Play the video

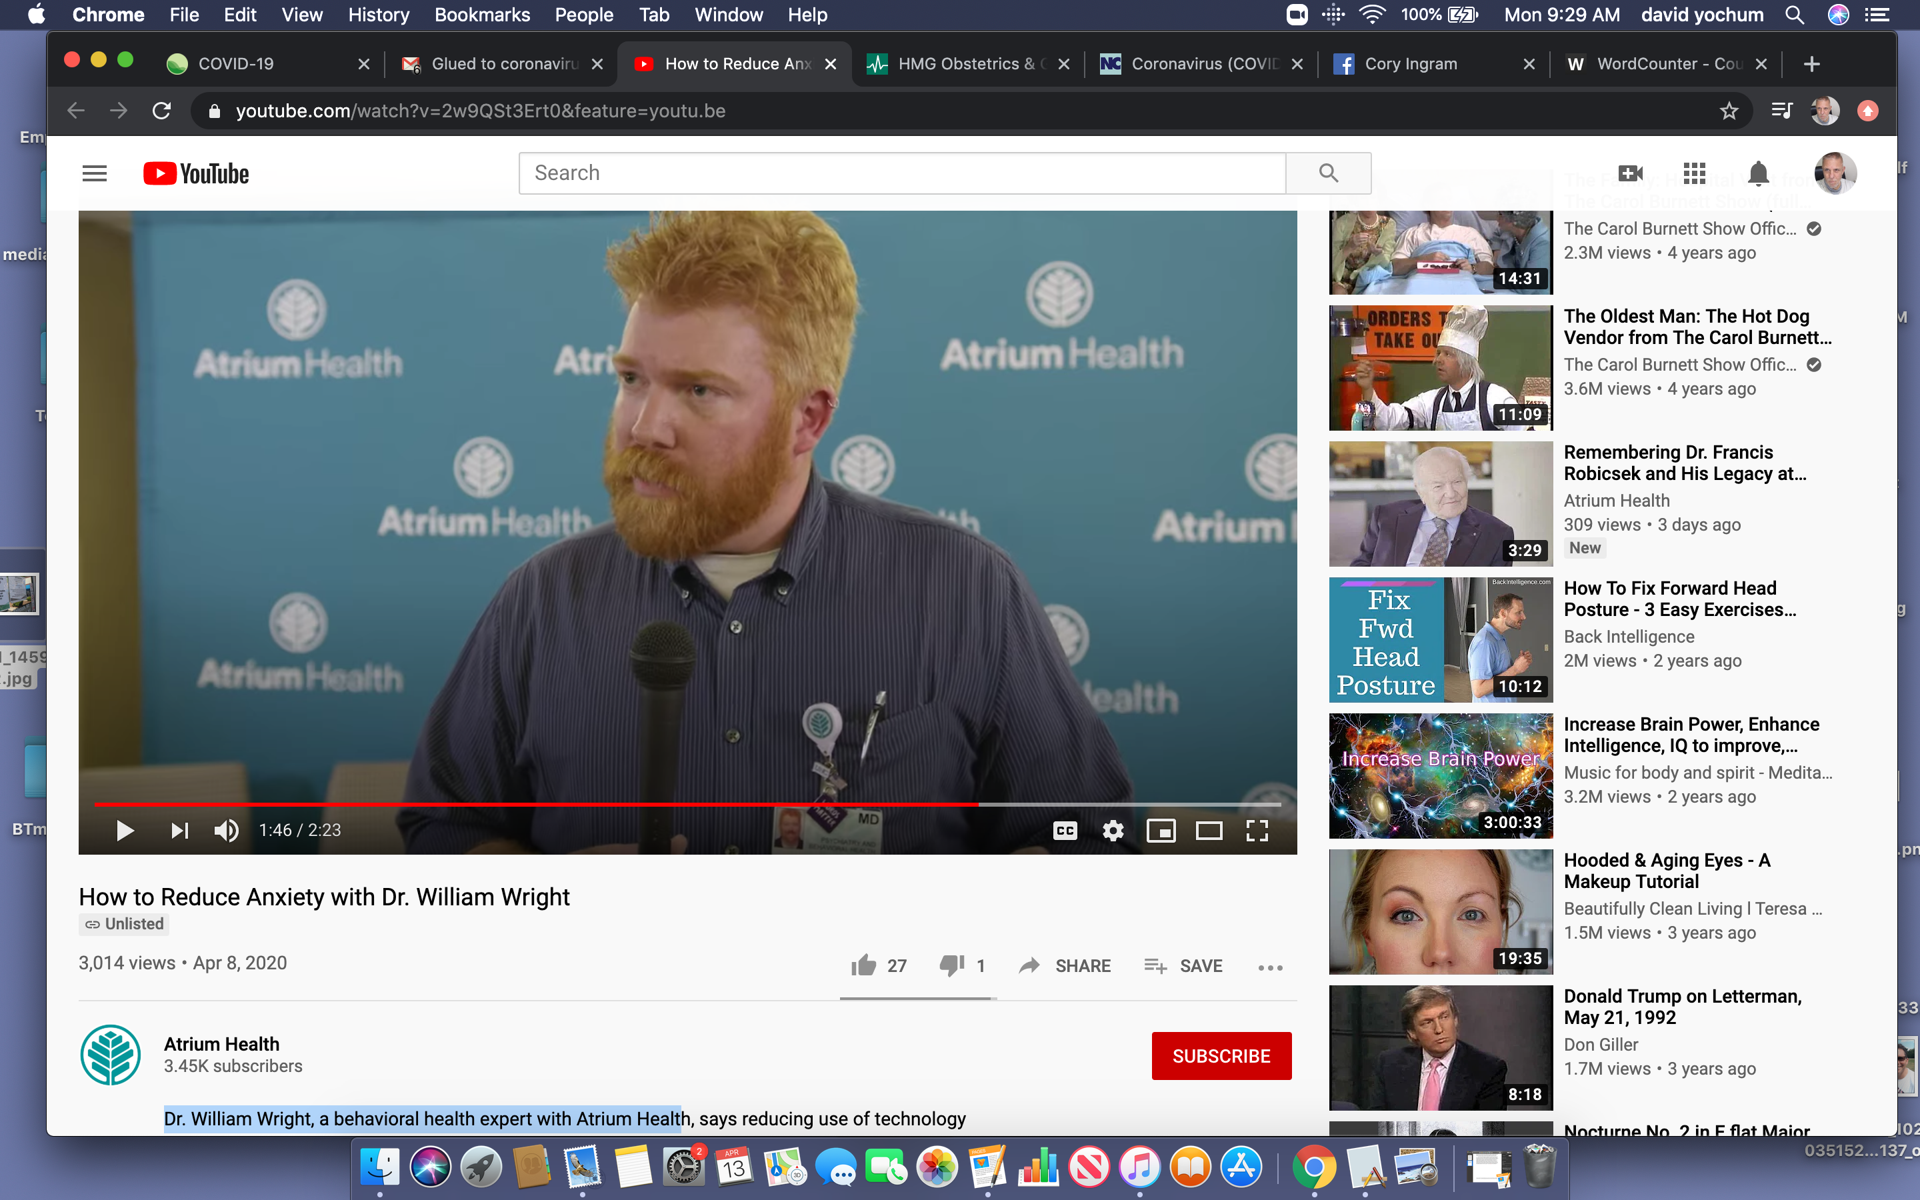coord(125,830)
